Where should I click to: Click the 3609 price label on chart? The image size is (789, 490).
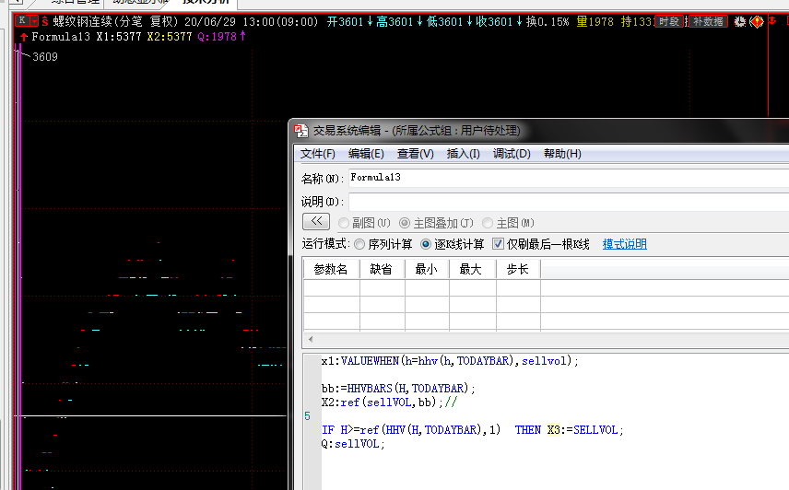click(45, 57)
